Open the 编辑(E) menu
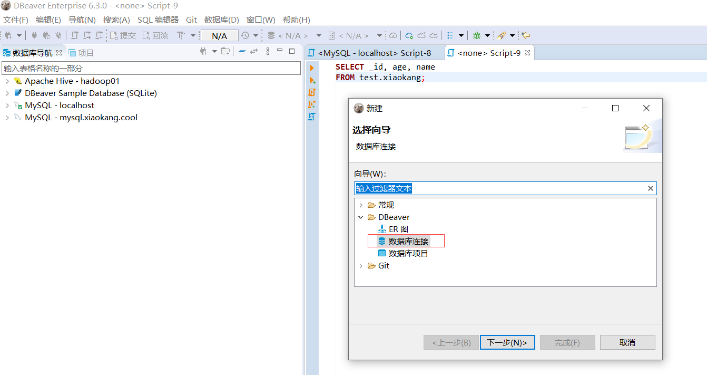The image size is (707, 375). (48, 20)
